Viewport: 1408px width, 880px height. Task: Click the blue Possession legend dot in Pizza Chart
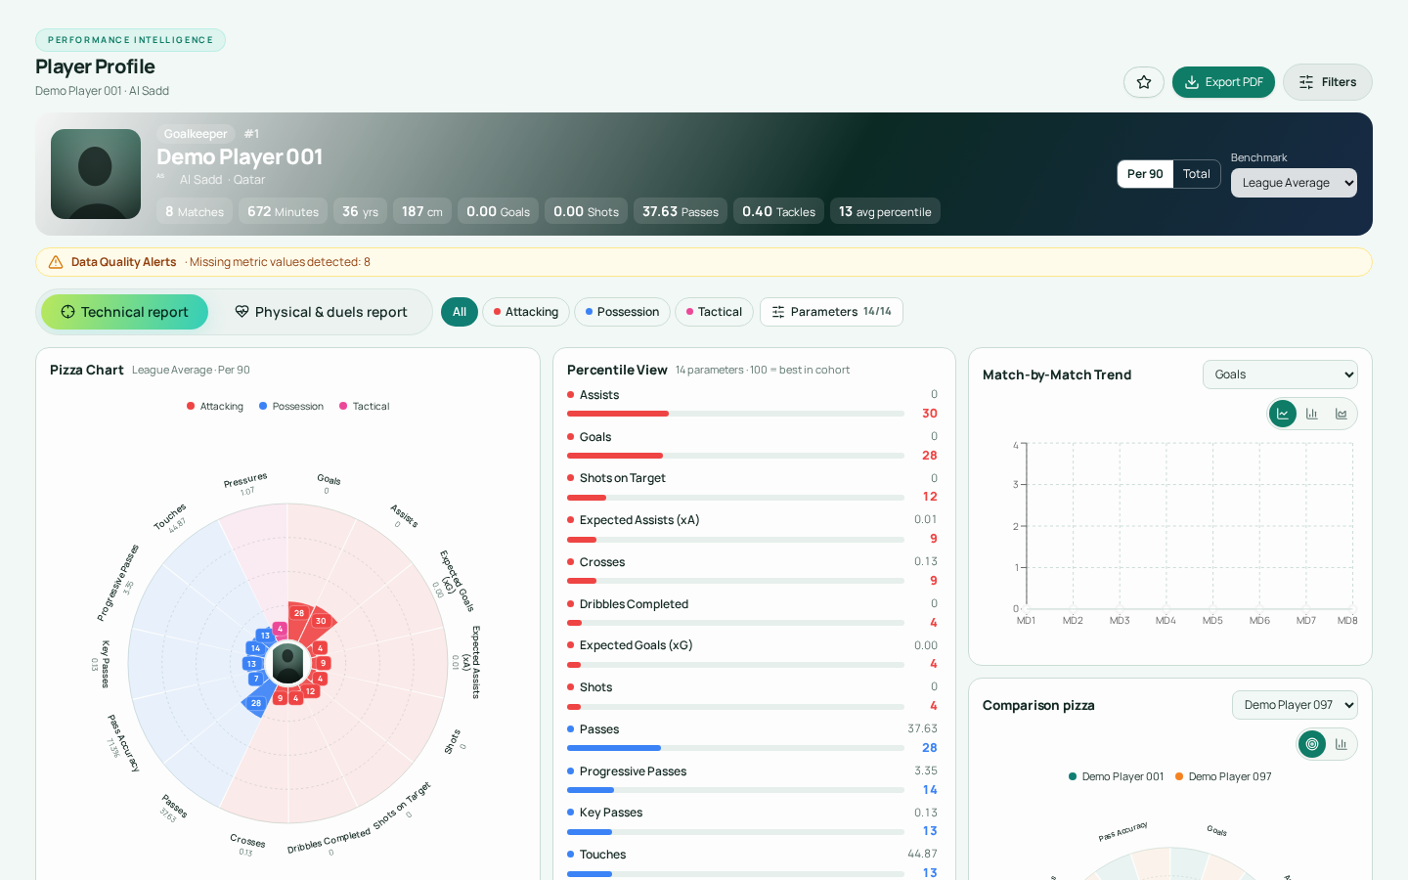[263, 406]
